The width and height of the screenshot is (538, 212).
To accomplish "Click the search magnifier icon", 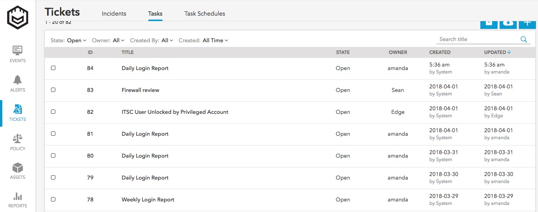I will [523, 39].
